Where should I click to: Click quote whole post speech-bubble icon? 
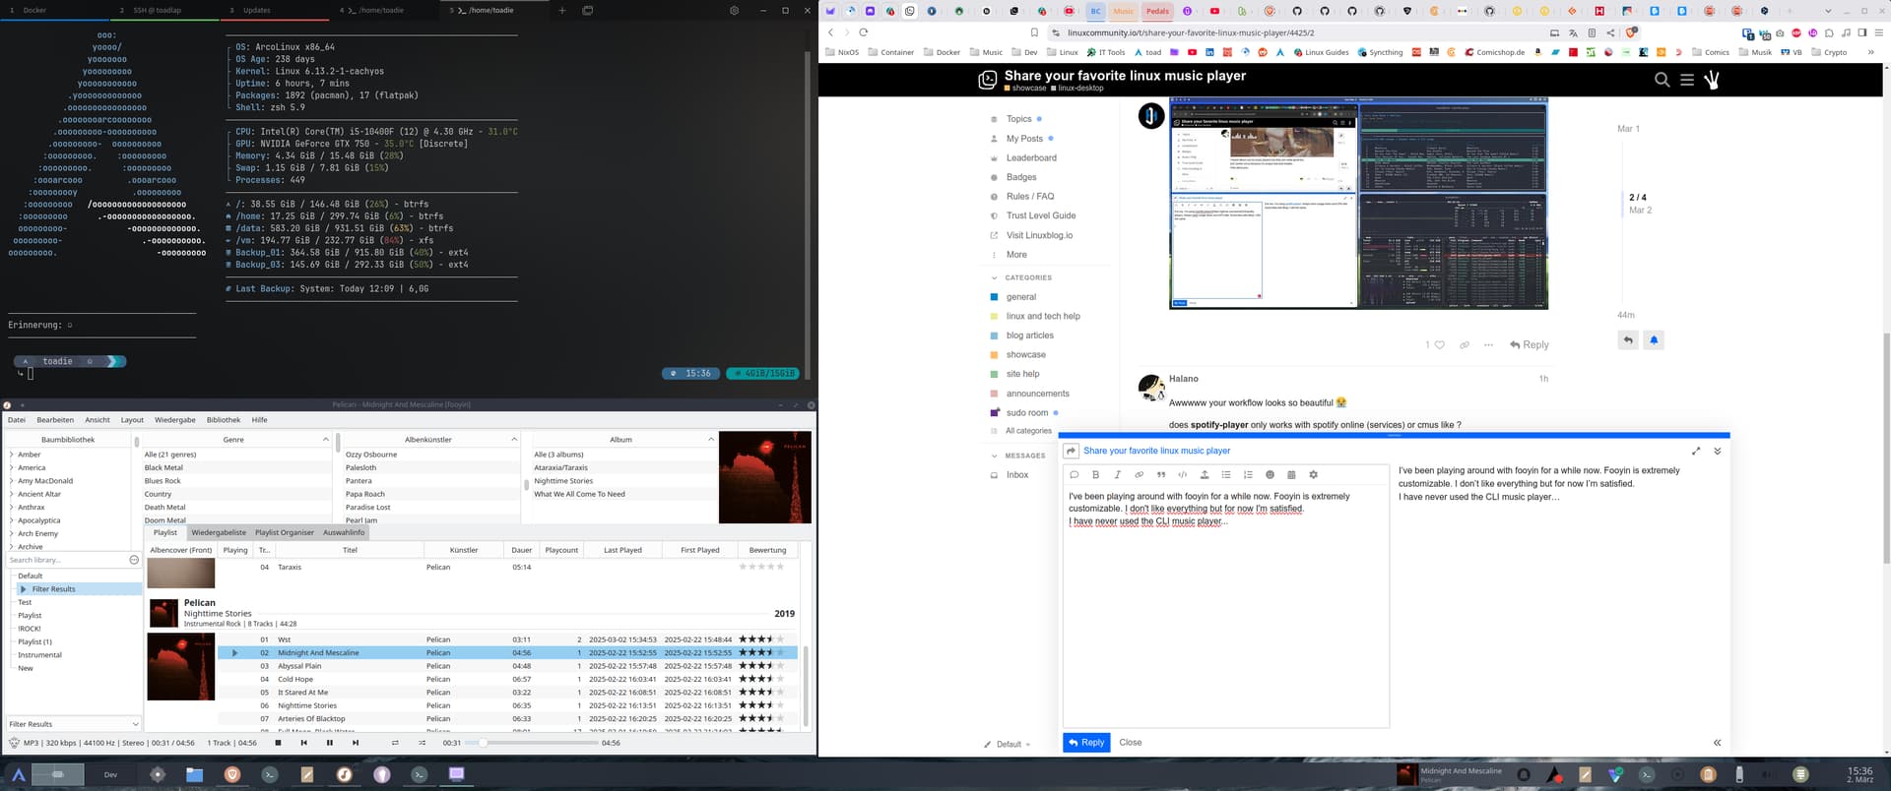1074,474
